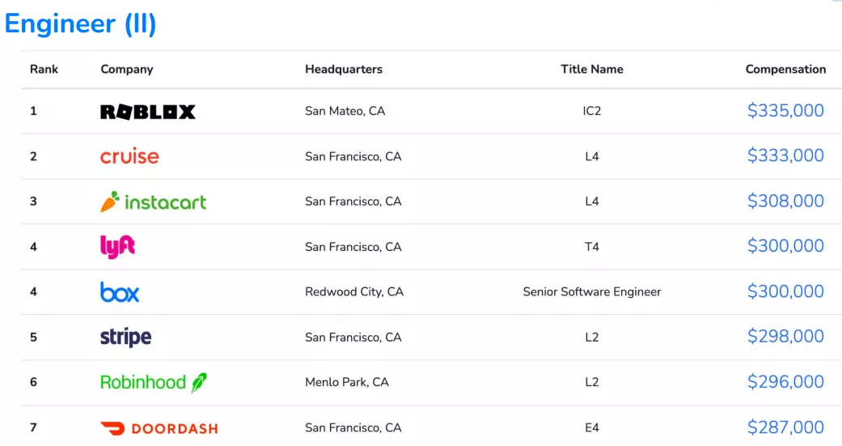Open the DoorDash logo
Screen dimensions: 842x446
[159, 428]
